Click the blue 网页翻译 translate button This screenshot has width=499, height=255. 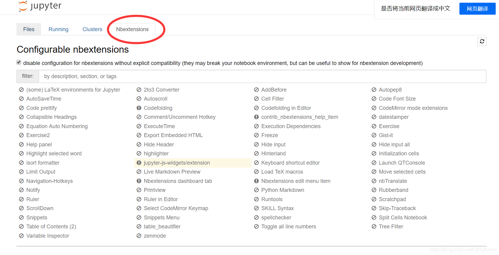[477, 9]
